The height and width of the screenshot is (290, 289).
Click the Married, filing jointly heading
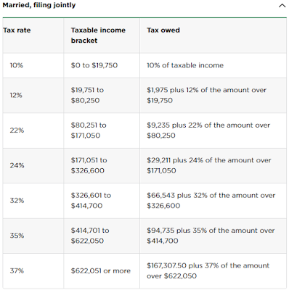click(x=39, y=5)
